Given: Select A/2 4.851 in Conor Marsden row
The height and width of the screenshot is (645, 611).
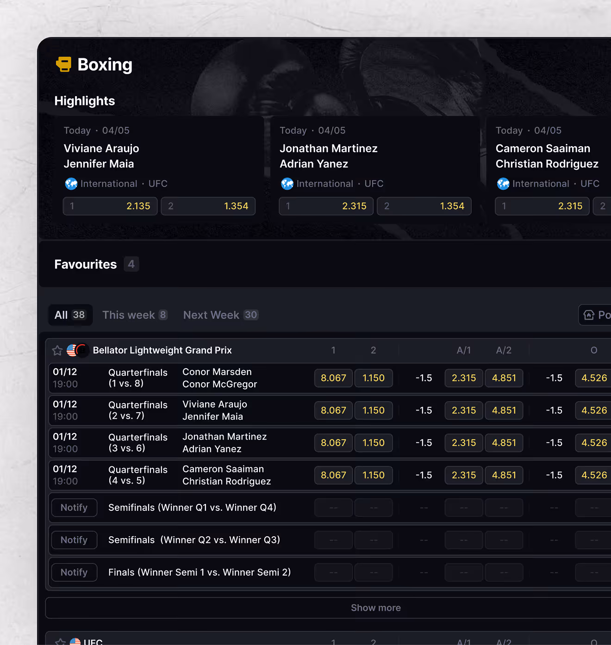Looking at the screenshot, I should tap(504, 378).
